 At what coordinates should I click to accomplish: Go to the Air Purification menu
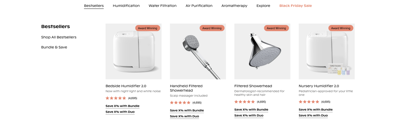click(199, 6)
